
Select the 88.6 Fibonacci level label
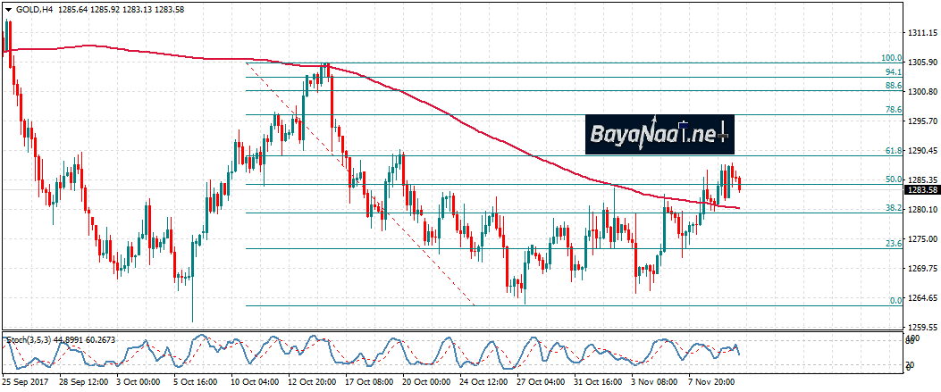coord(894,86)
